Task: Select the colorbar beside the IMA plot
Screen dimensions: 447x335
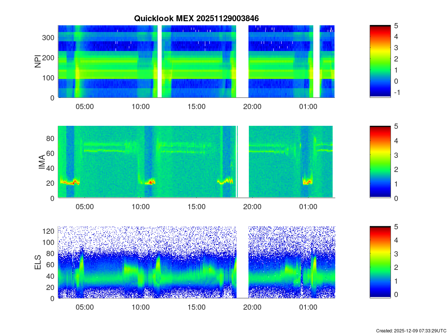Action: point(380,162)
